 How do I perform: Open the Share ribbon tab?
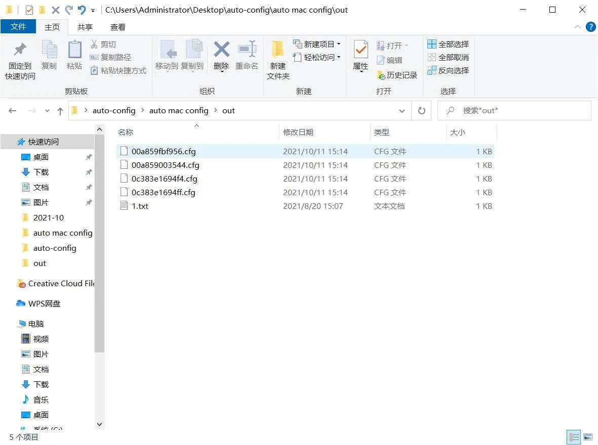(85, 27)
